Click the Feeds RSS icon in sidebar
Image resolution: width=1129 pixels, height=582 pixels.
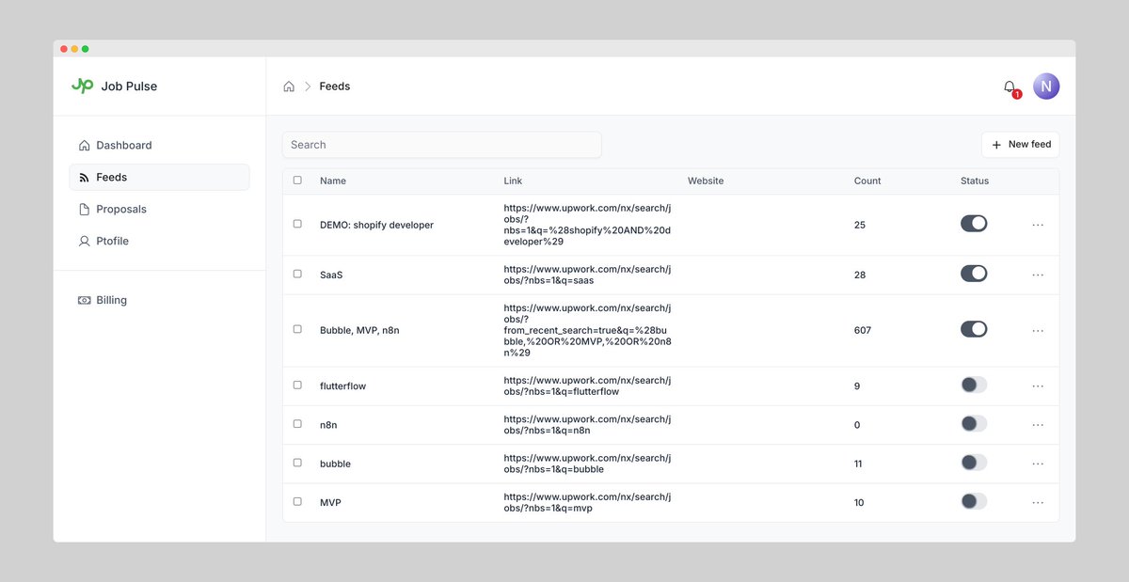pyautogui.click(x=85, y=178)
